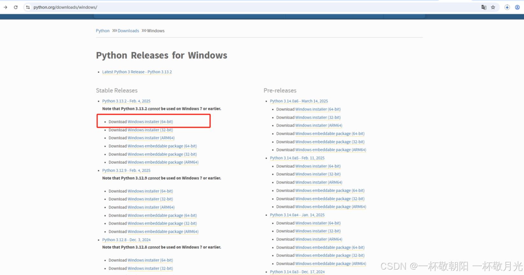Download Python 3.12.8 Windows installer (64-bit)

[150, 260]
